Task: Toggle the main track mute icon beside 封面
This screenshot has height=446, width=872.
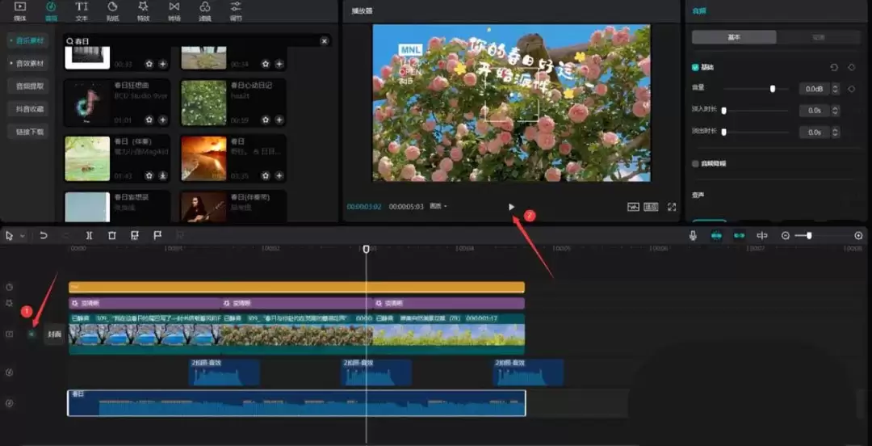Action: (x=31, y=334)
